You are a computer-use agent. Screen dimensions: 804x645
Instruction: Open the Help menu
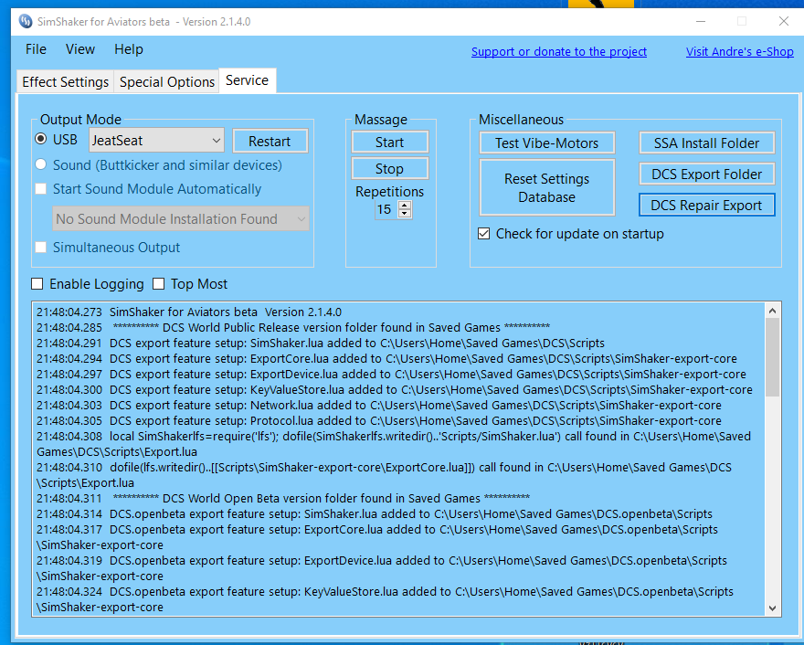pyautogui.click(x=128, y=49)
